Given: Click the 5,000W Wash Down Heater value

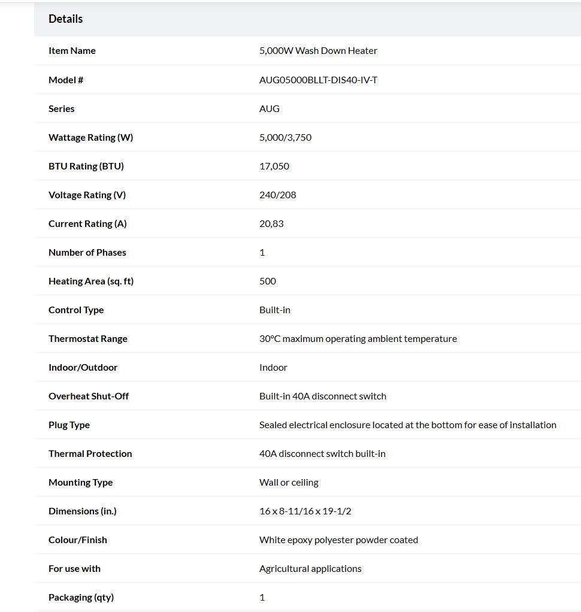Looking at the screenshot, I should coord(318,51).
